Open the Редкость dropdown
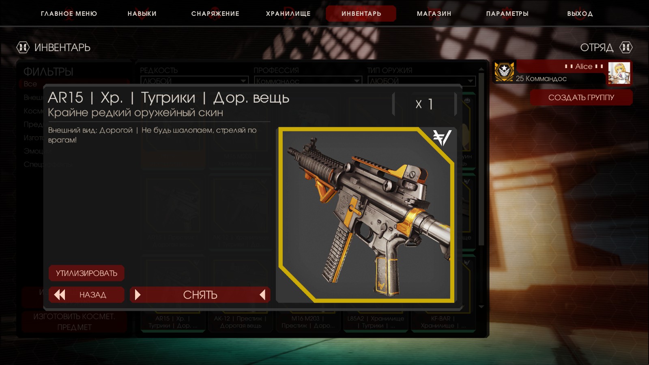The image size is (649, 365). pyautogui.click(x=194, y=81)
